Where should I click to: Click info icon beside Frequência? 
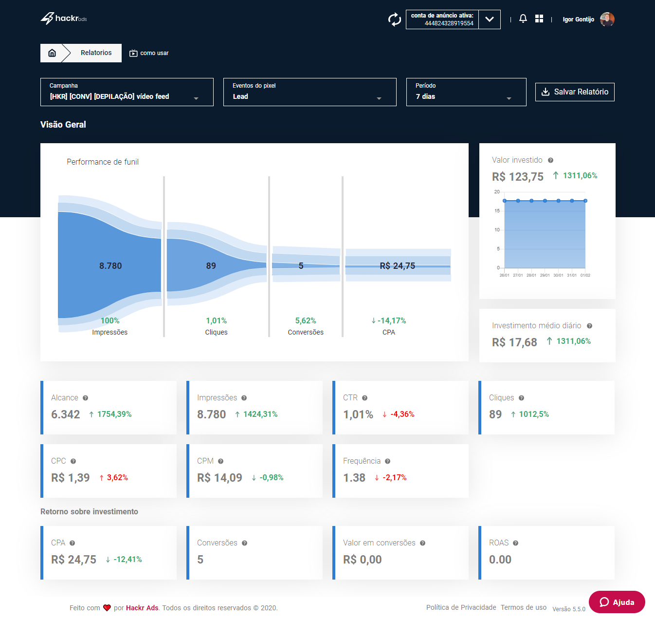387,461
